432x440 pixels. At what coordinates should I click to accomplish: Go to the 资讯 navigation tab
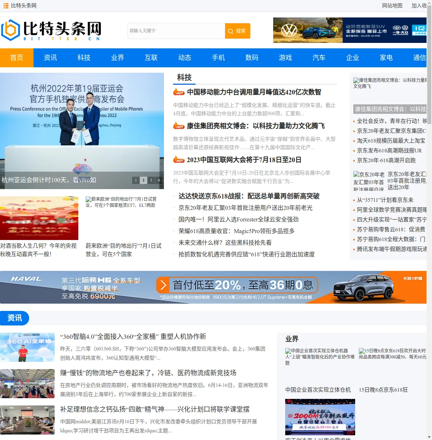pos(50,58)
